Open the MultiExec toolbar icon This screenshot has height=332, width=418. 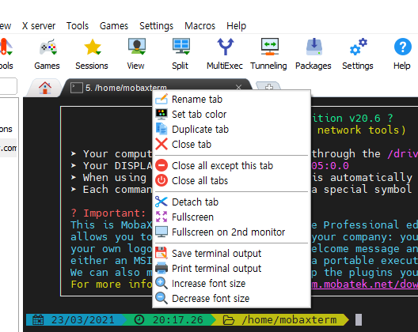[226, 47]
